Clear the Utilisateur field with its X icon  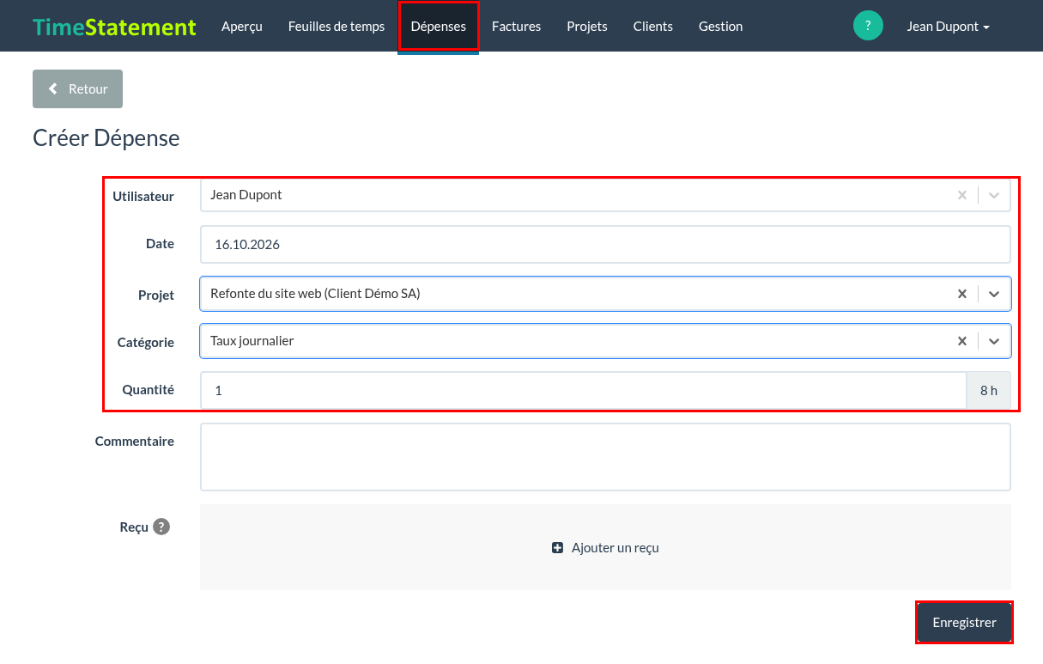pos(962,195)
